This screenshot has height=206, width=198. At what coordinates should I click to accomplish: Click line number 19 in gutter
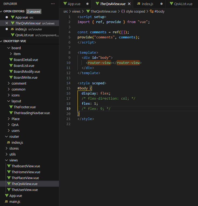tap(68, 109)
